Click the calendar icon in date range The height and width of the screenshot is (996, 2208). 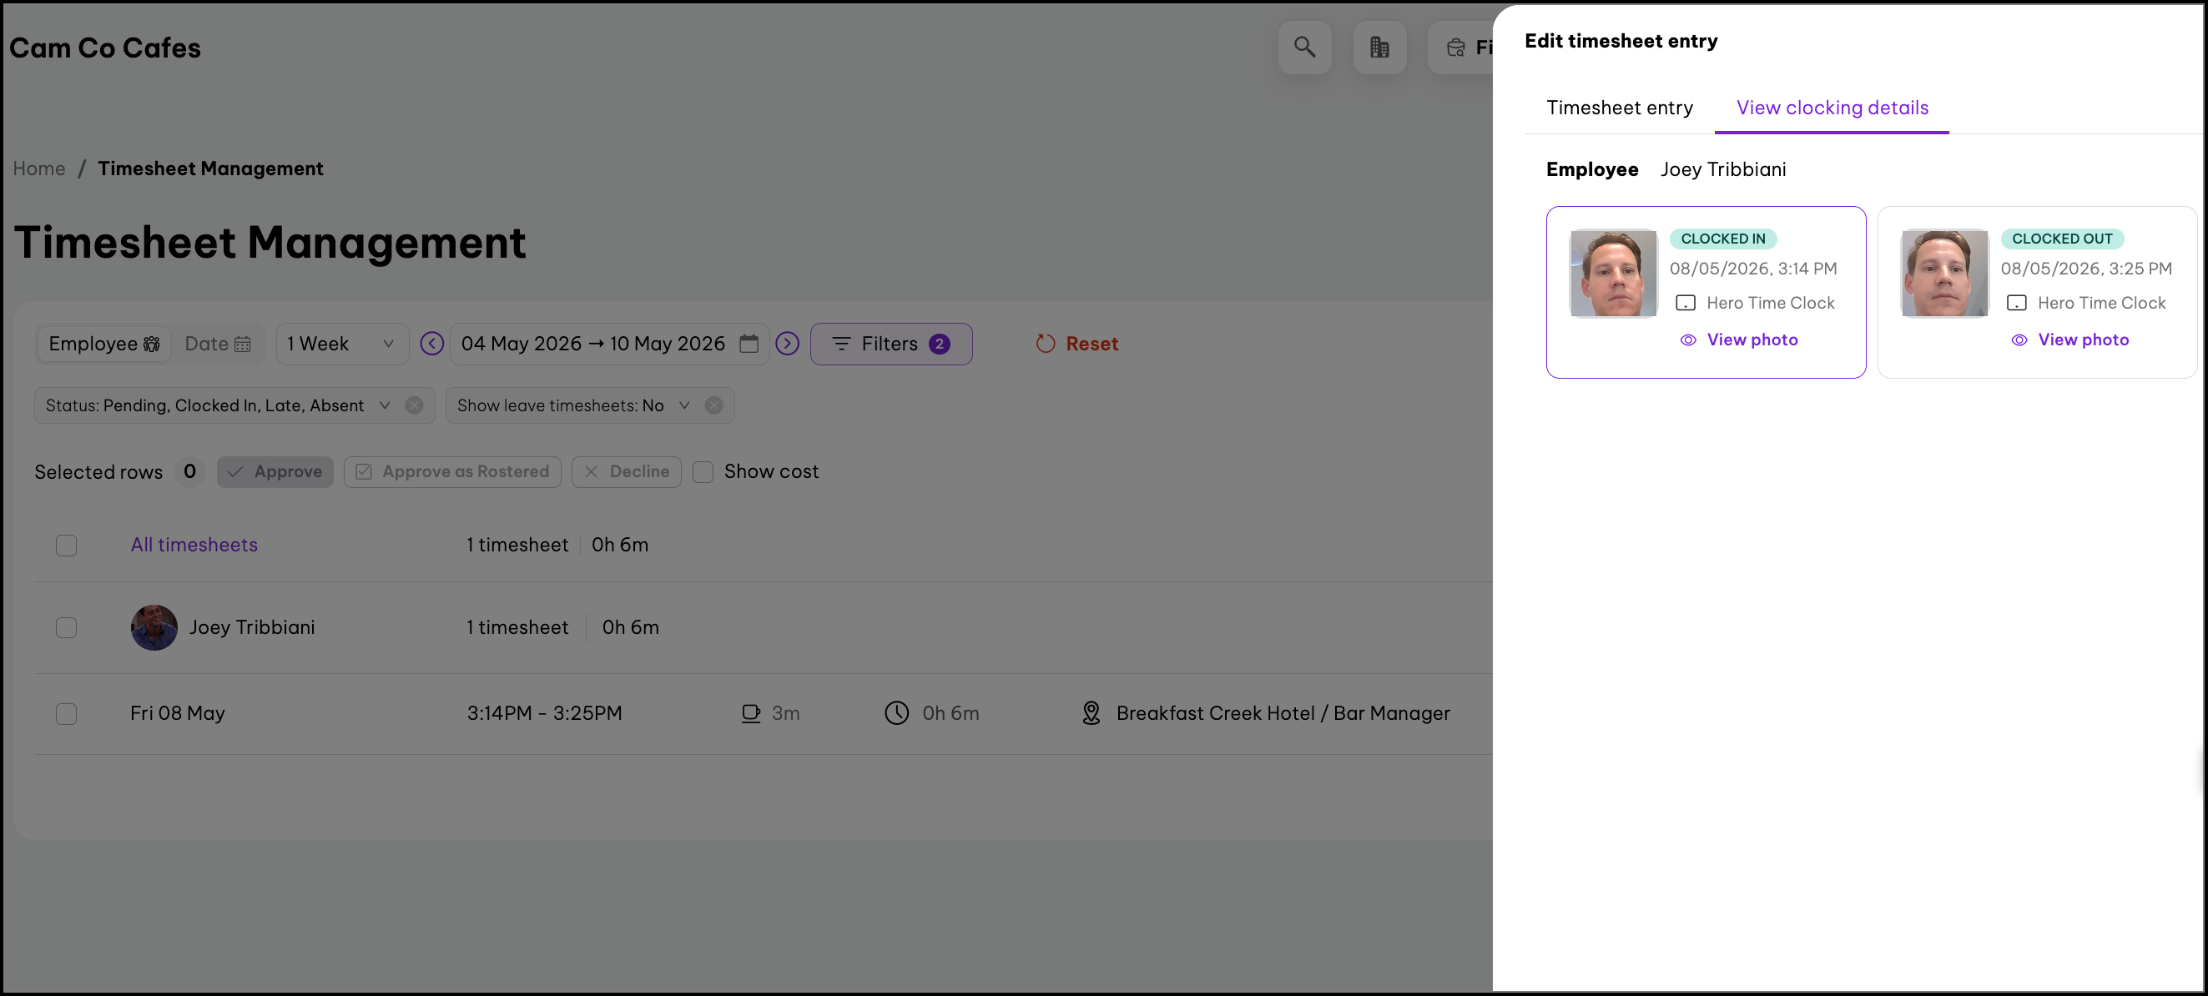coord(749,344)
